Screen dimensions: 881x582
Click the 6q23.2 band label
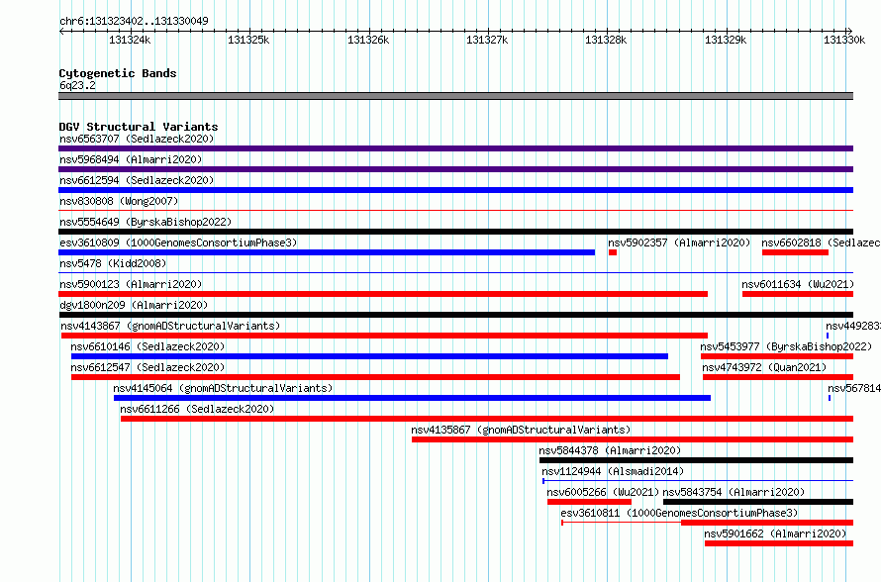pos(77,85)
